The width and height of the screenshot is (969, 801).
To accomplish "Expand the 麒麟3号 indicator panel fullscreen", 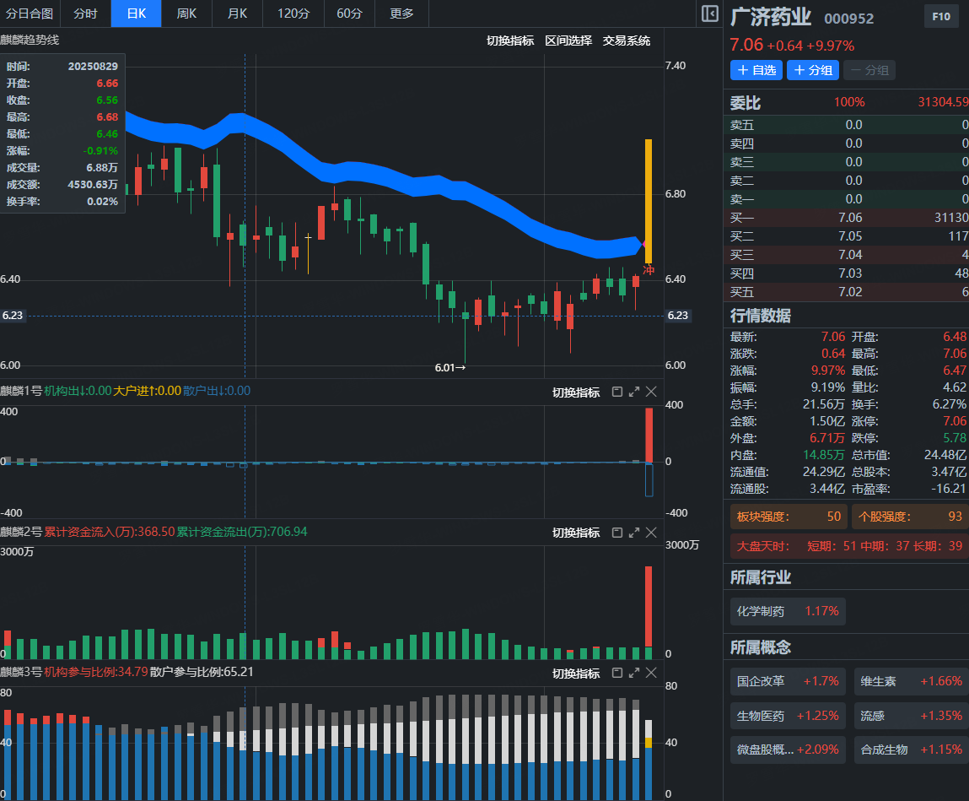I will click(633, 673).
